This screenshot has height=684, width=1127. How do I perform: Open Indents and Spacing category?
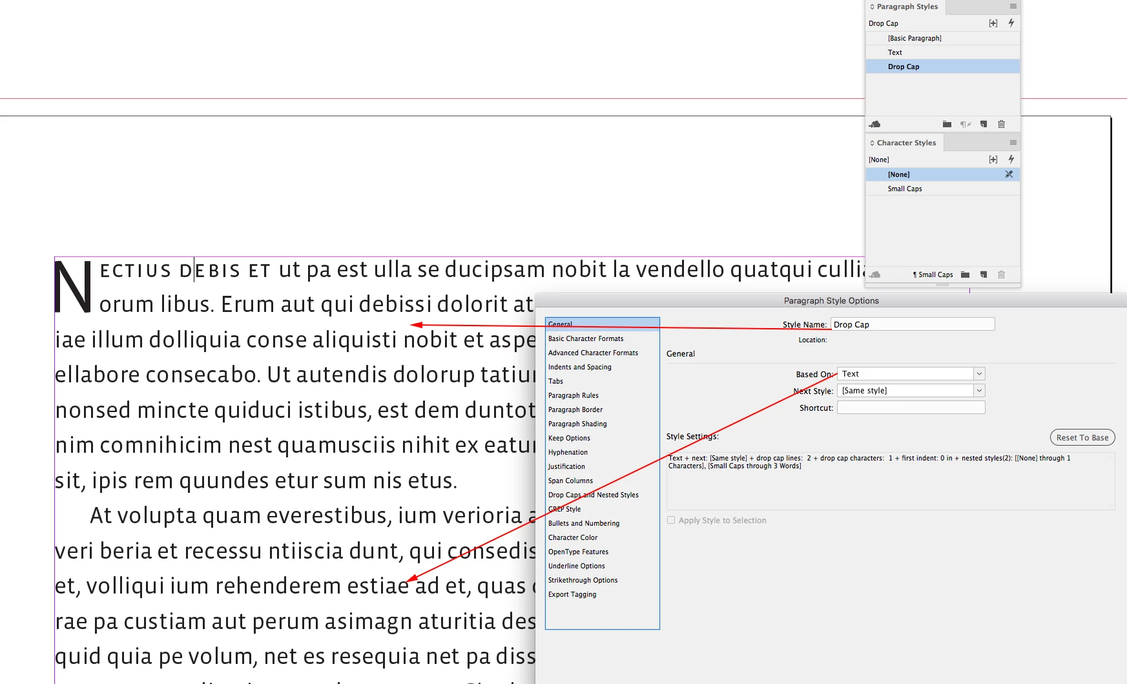coord(603,367)
